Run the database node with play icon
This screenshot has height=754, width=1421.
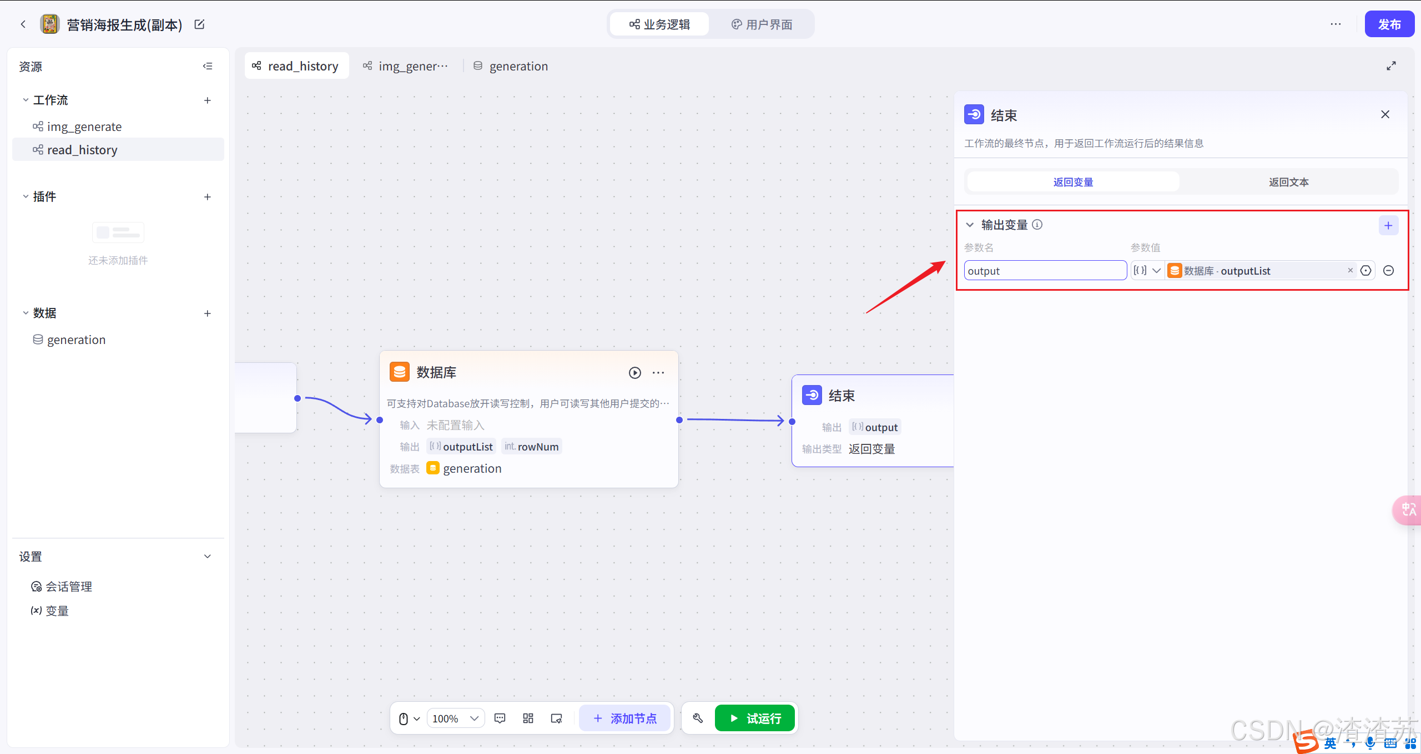(x=634, y=373)
